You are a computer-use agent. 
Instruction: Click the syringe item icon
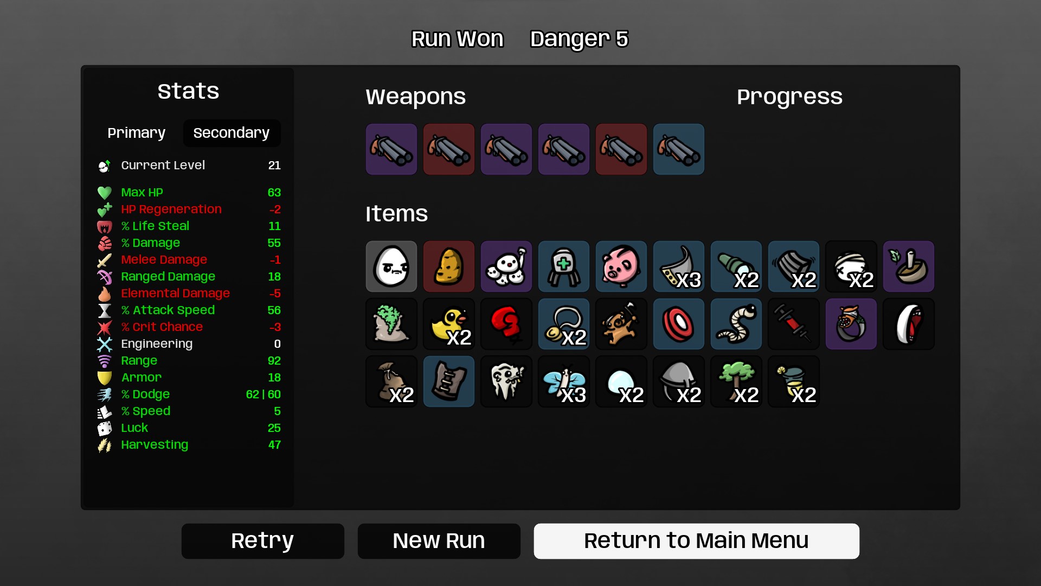793,324
